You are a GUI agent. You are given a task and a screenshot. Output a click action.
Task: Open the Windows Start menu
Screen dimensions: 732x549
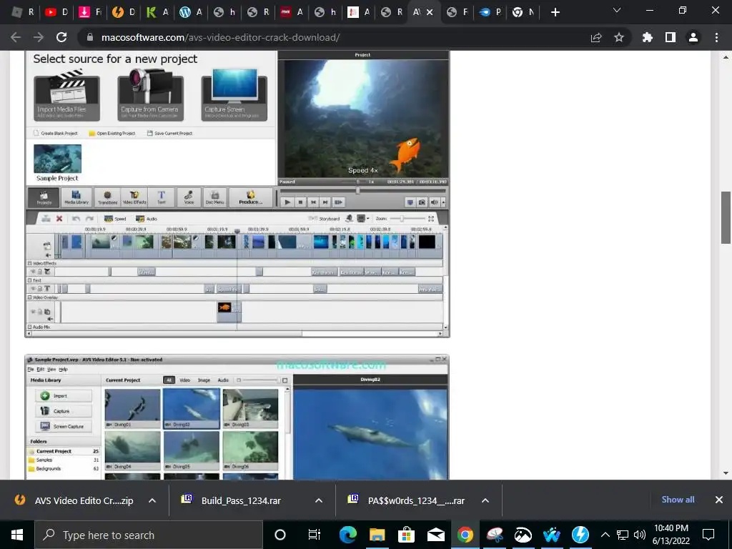17,535
